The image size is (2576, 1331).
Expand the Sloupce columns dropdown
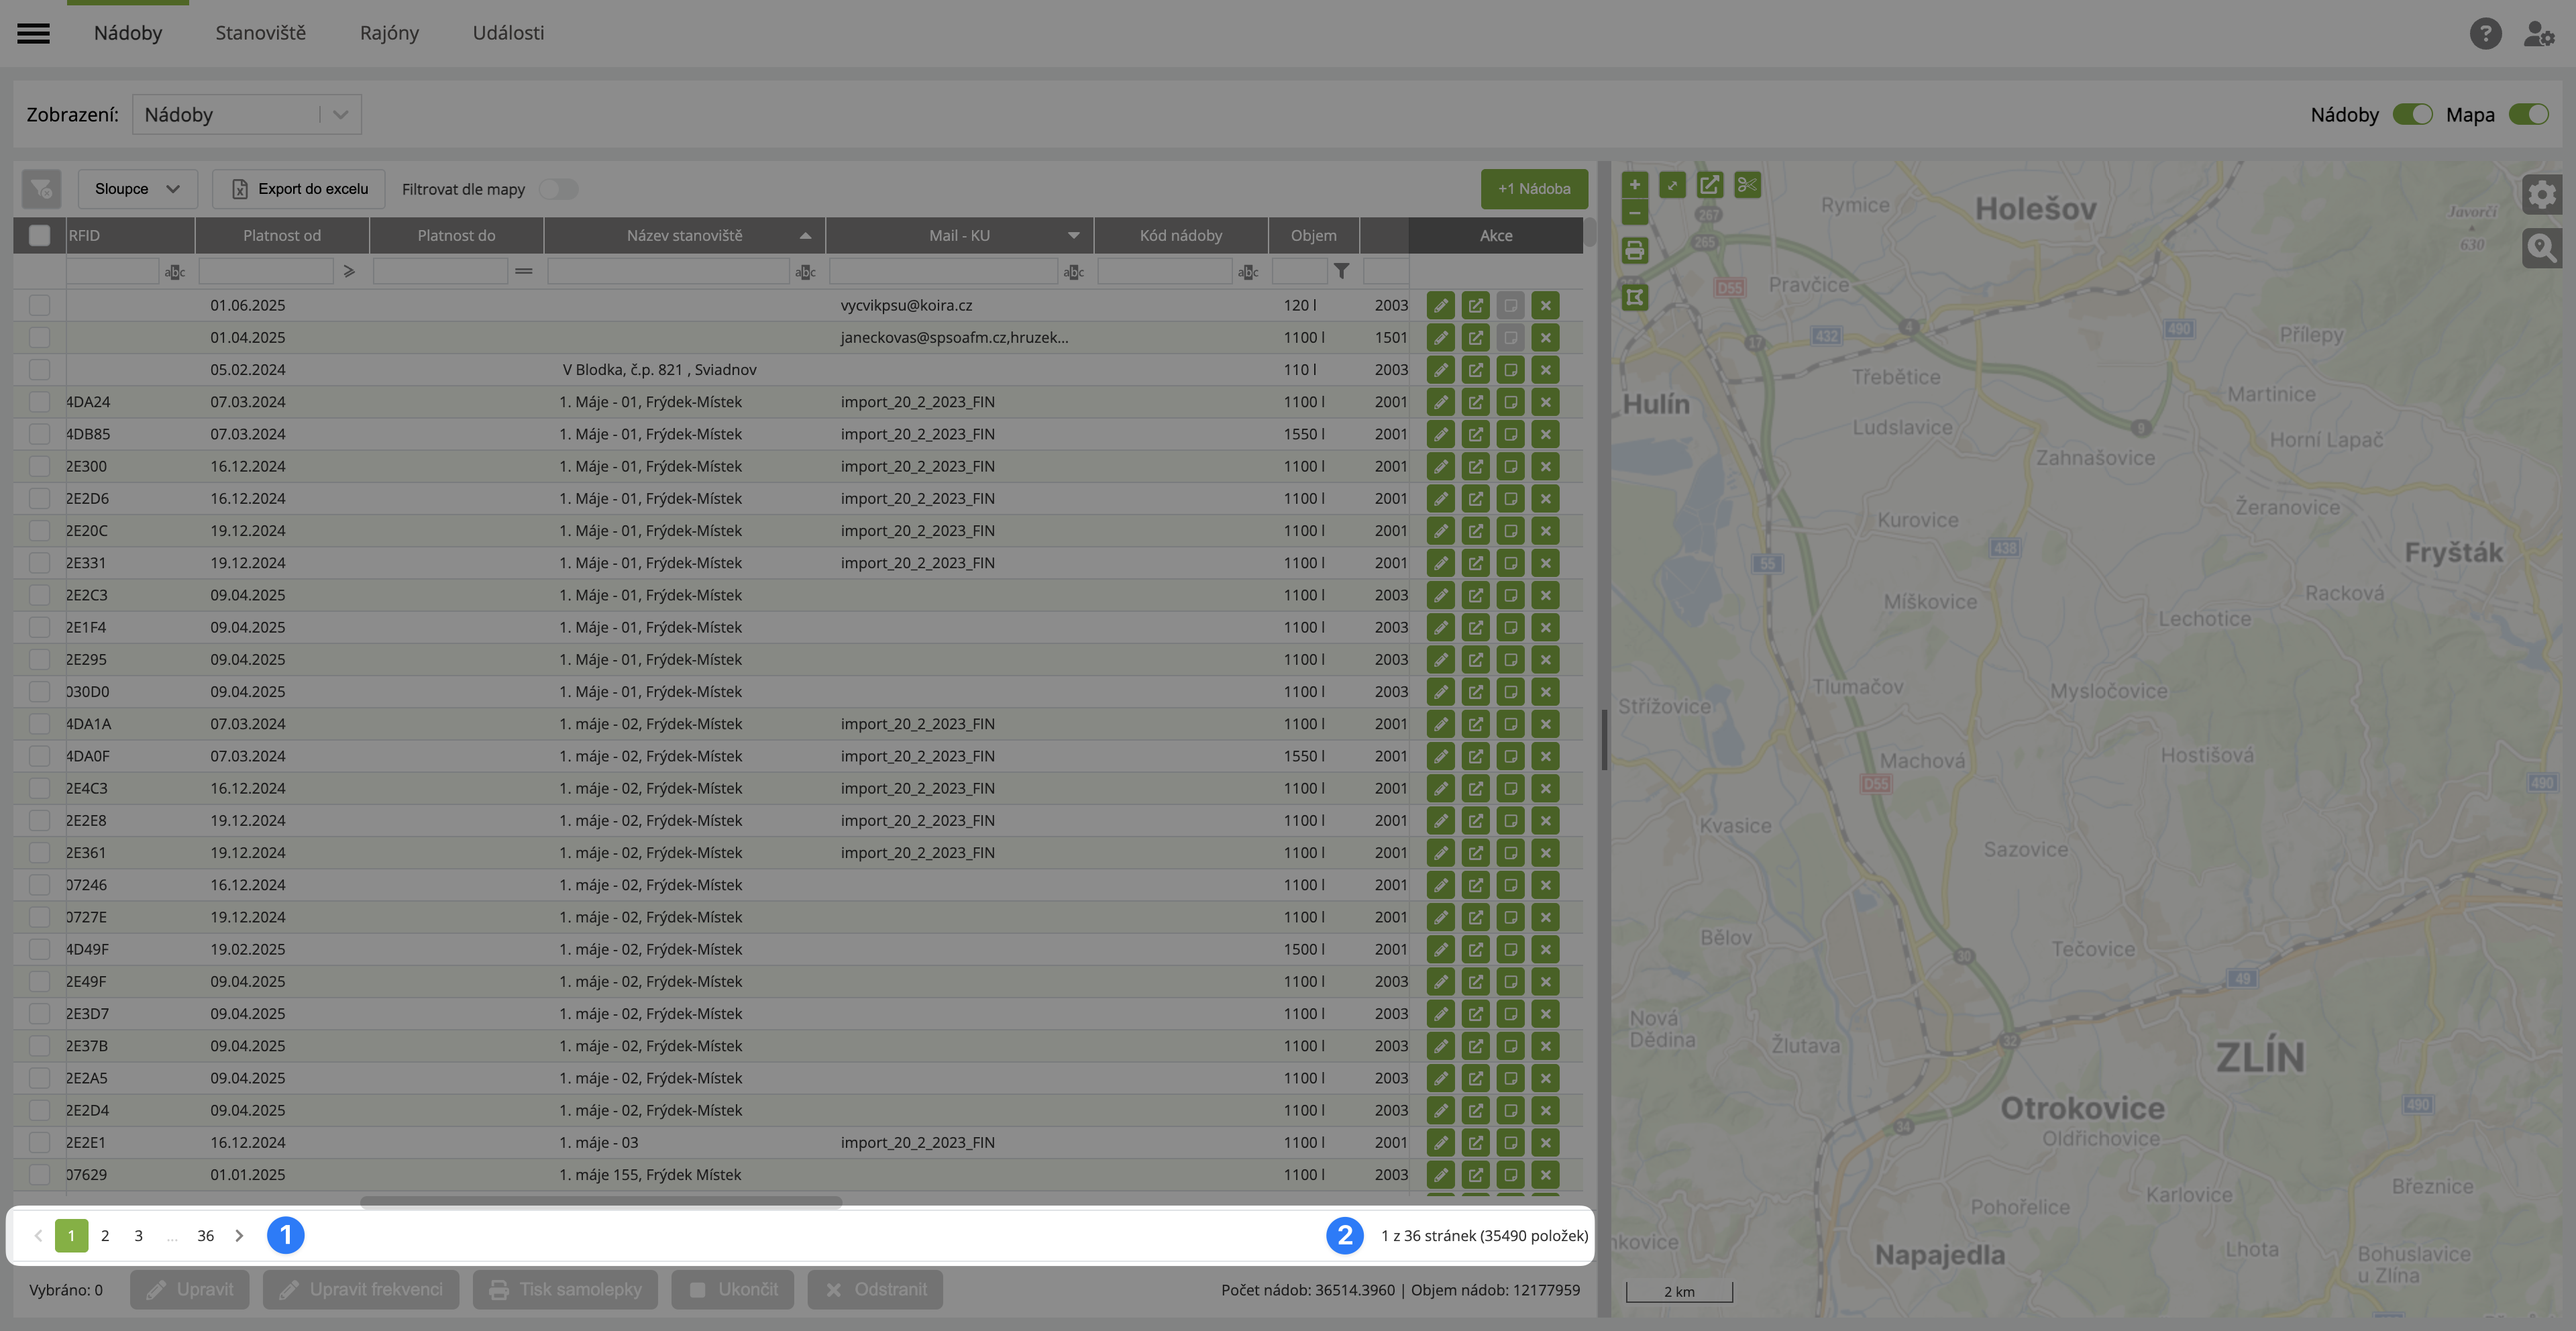[x=137, y=189]
